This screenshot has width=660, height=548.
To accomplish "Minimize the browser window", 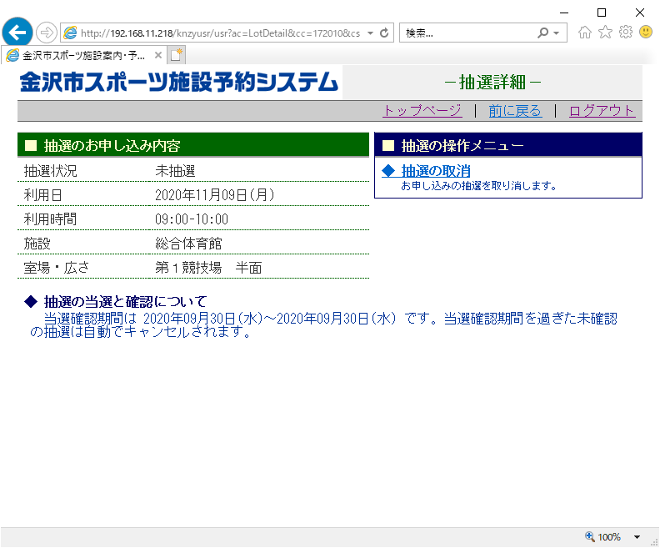I will [564, 13].
